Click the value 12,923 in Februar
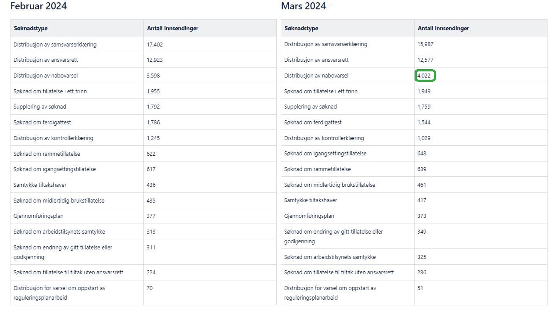 [x=155, y=60]
